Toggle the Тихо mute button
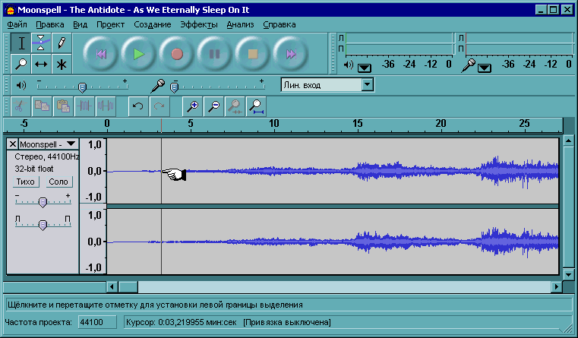This screenshot has width=578, height=338. 25,182
